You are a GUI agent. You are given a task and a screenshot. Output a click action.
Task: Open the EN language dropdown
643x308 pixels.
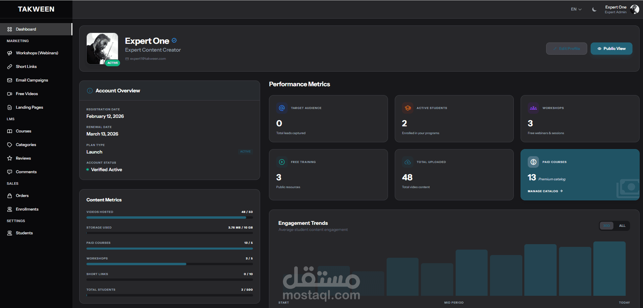(x=576, y=10)
